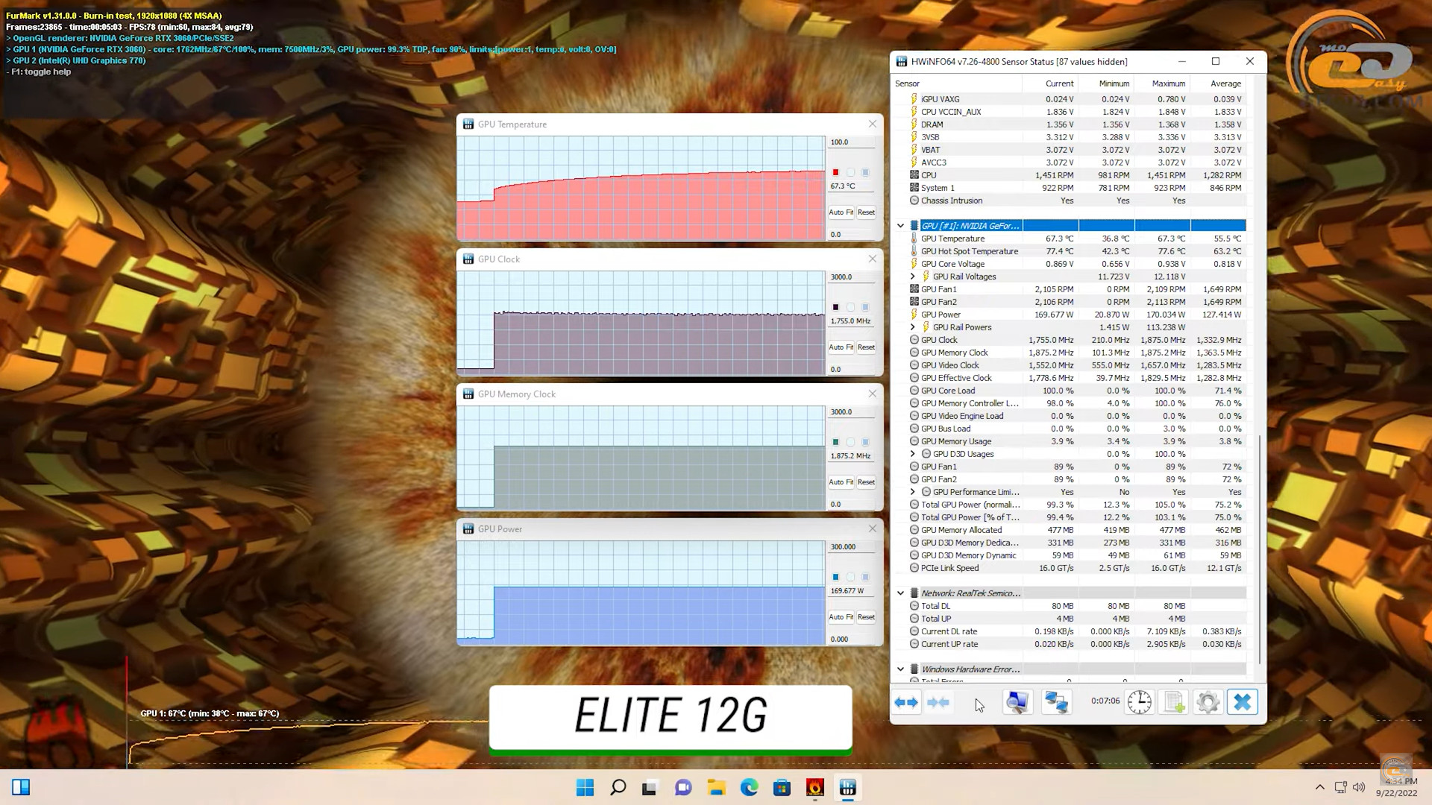Collapse Windows Hardware Errors group
This screenshot has height=805, width=1432.
[x=900, y=669]
